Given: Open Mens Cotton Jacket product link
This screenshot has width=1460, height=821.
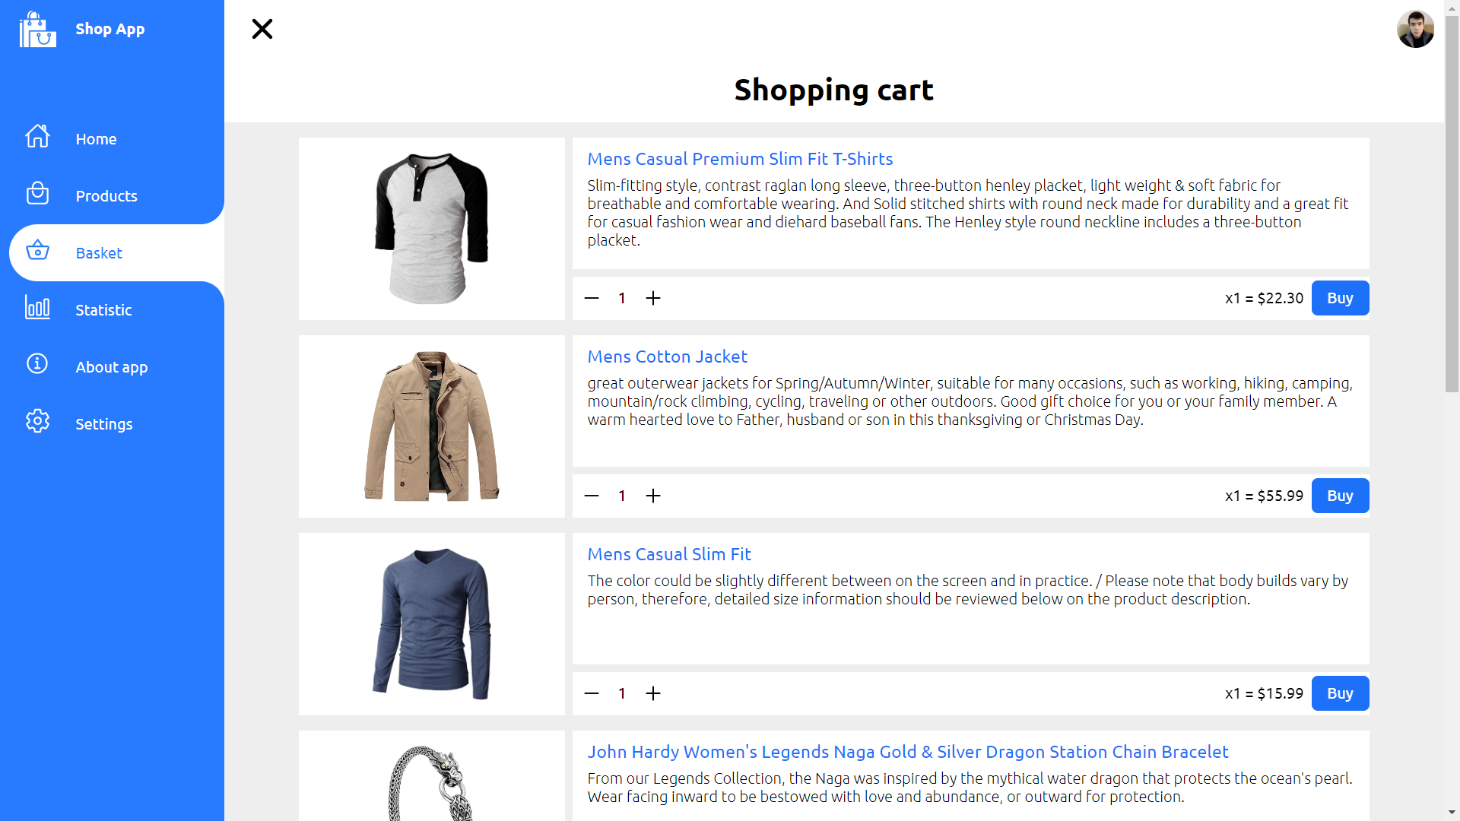Looking at the screenshot, I should [x=667, y=357].
